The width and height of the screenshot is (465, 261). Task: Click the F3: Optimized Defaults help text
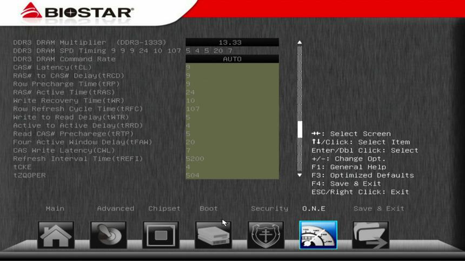[362, 175]
